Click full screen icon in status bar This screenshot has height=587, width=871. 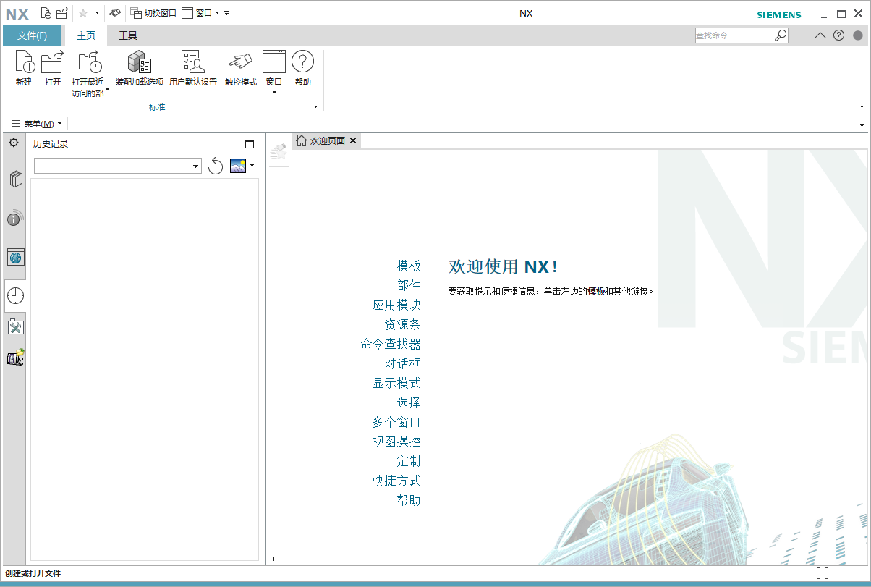click(x=823, y=573)
